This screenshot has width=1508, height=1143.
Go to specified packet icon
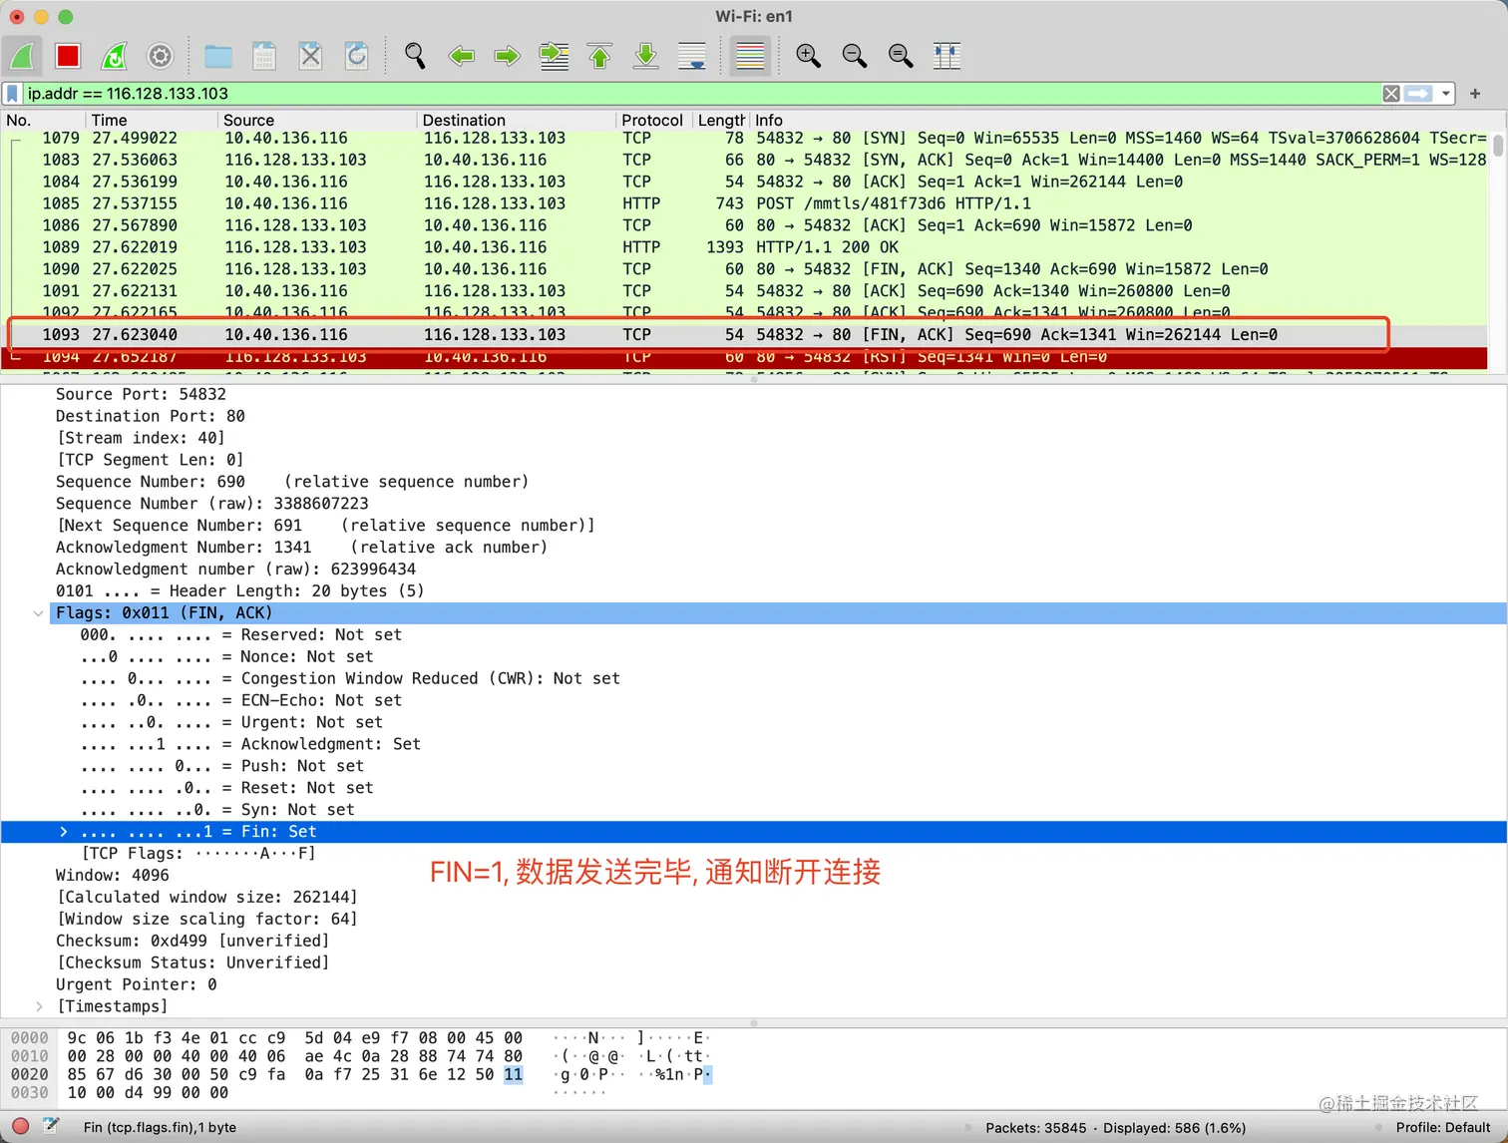[554, 56]
